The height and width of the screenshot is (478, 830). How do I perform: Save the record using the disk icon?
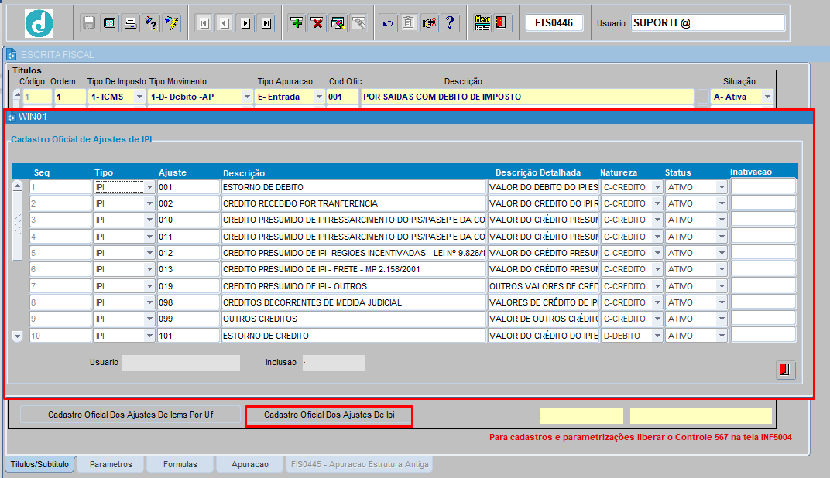tap(87, 22)
